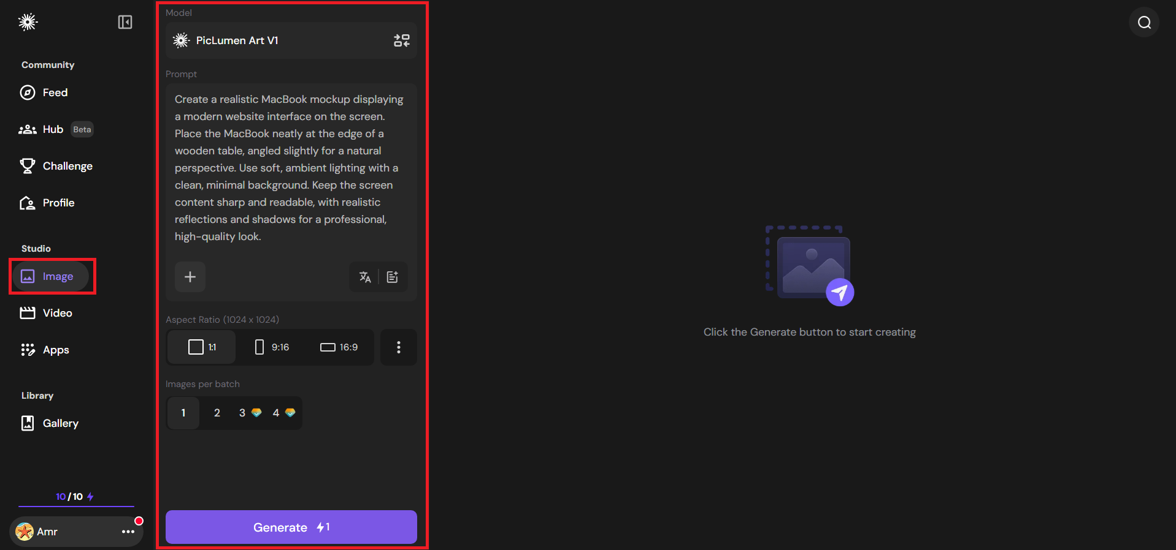Viewport: 1176px width, 550px height.
Task: Open the Amr account options menu
Action: (x=128, y=532)
